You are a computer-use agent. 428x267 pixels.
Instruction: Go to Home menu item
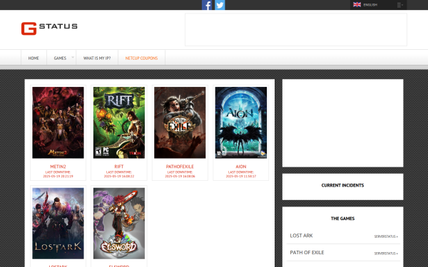(x=34, y=58)
